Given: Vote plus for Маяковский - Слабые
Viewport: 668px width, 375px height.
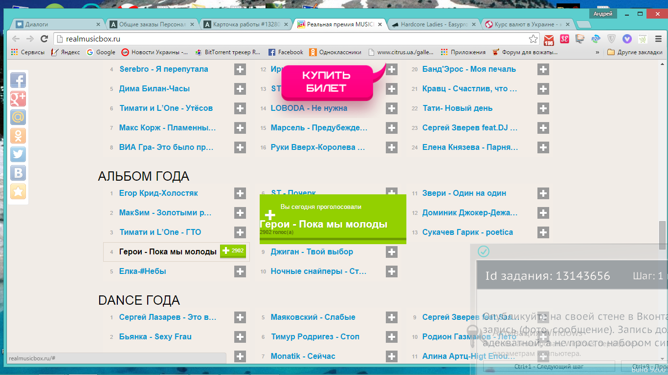Looking at the screenshot, I should point(391,317).
